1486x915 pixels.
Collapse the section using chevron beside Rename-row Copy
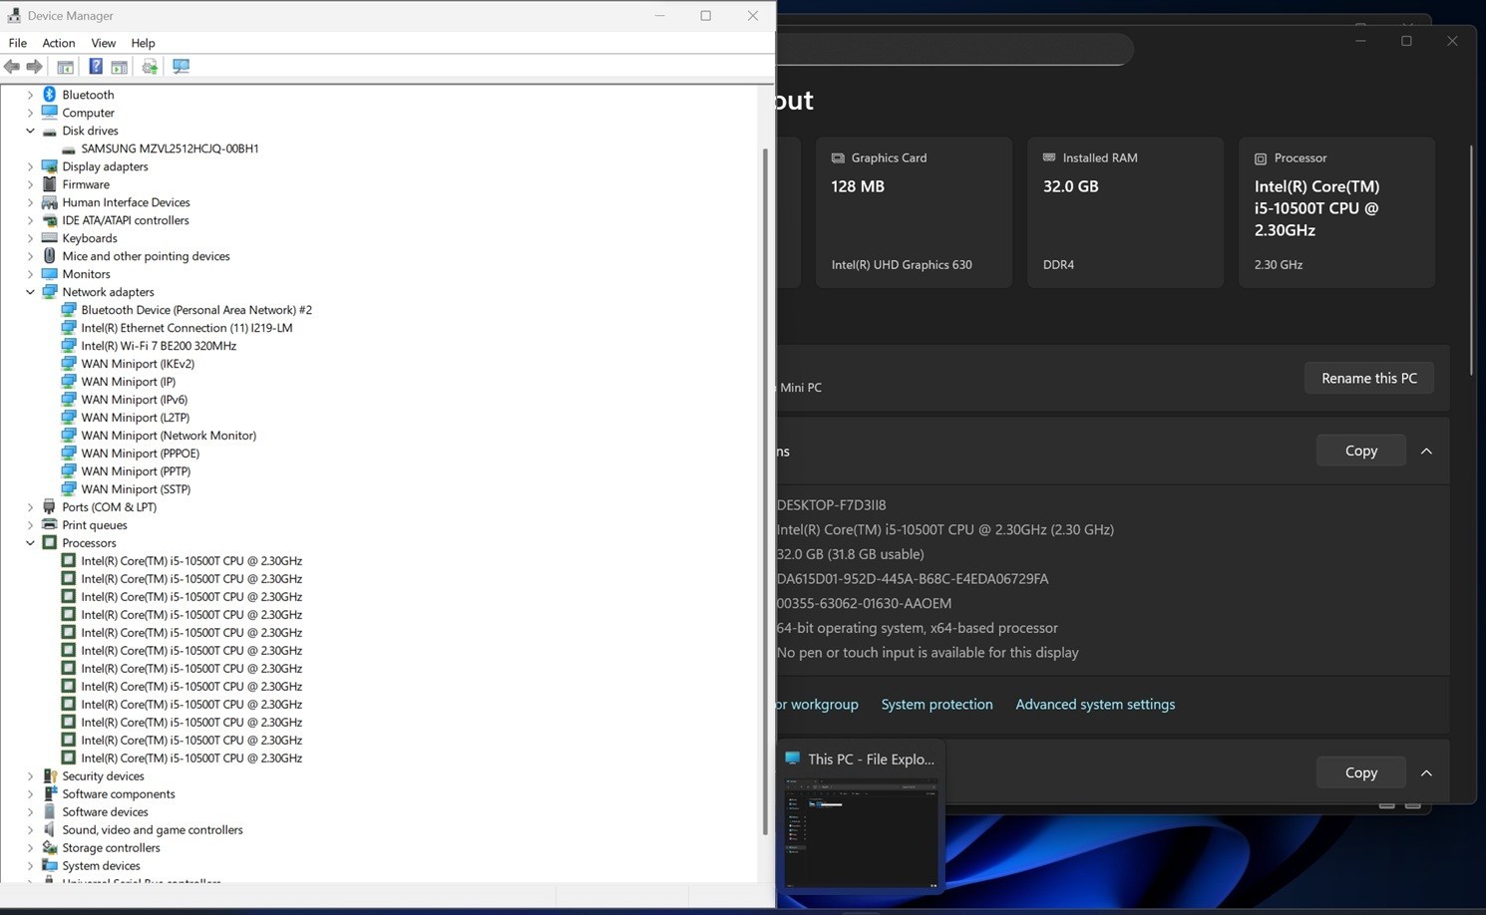(1426, 451)
